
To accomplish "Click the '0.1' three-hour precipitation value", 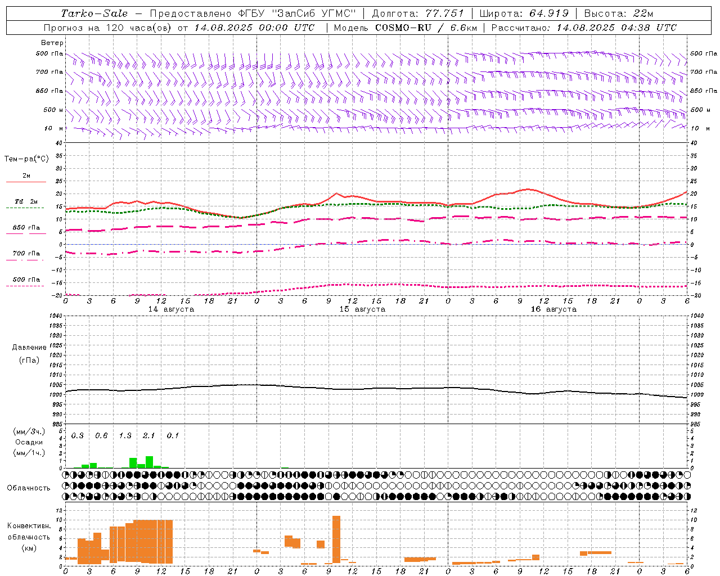I will point(173,435).
